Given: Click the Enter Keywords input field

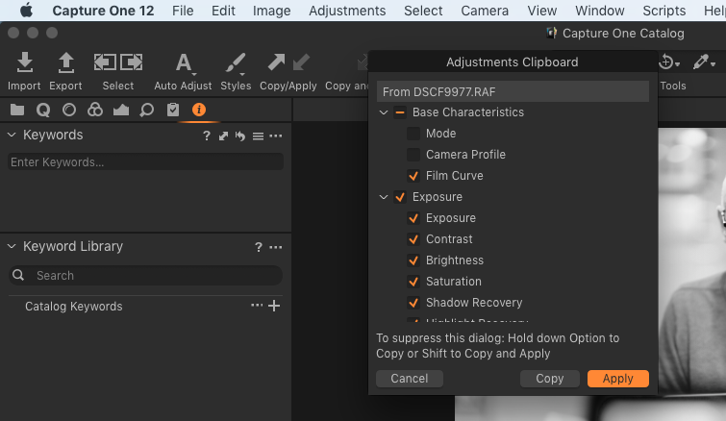Looking at the screenshot, I should [144, 162].
